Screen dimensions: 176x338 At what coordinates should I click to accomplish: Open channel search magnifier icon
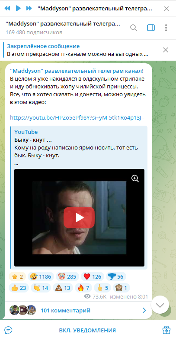(x=134, y=28)
